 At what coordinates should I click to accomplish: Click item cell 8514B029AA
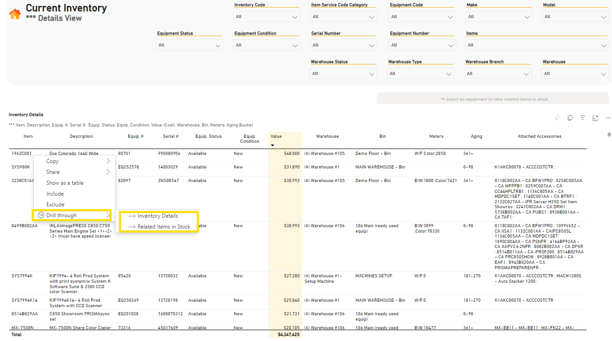click(x=24, y=314)
